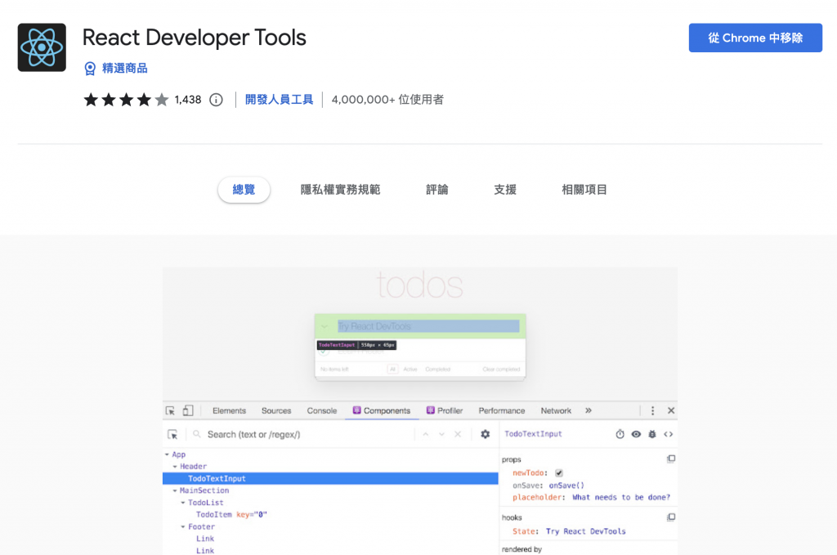Image resolution: width=837 pixels, height=555 pixels.
Task: Click the component search field
Action: (x=304, y=434)
